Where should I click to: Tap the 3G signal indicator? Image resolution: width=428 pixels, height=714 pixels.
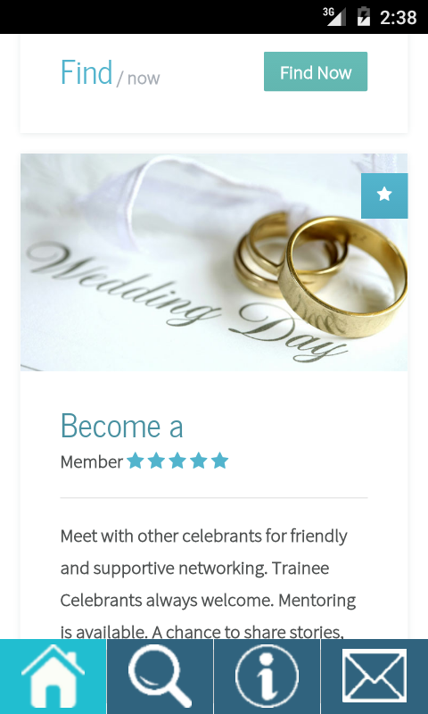click(334, 16)
